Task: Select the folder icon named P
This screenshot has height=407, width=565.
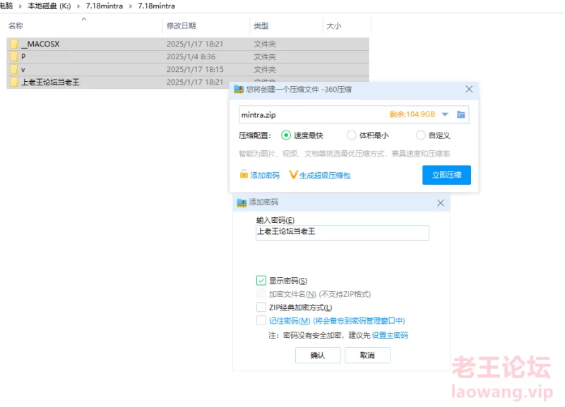Action: click(x=13, y=56)
